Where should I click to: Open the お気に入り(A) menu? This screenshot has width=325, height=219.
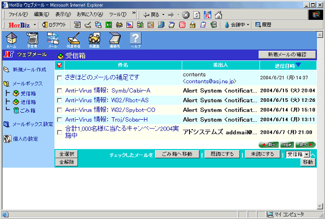(x=90, y=14)
